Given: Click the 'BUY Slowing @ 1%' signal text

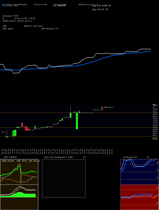Looking at the screenshot, I should pyautogui.click(x=50, y=29).
